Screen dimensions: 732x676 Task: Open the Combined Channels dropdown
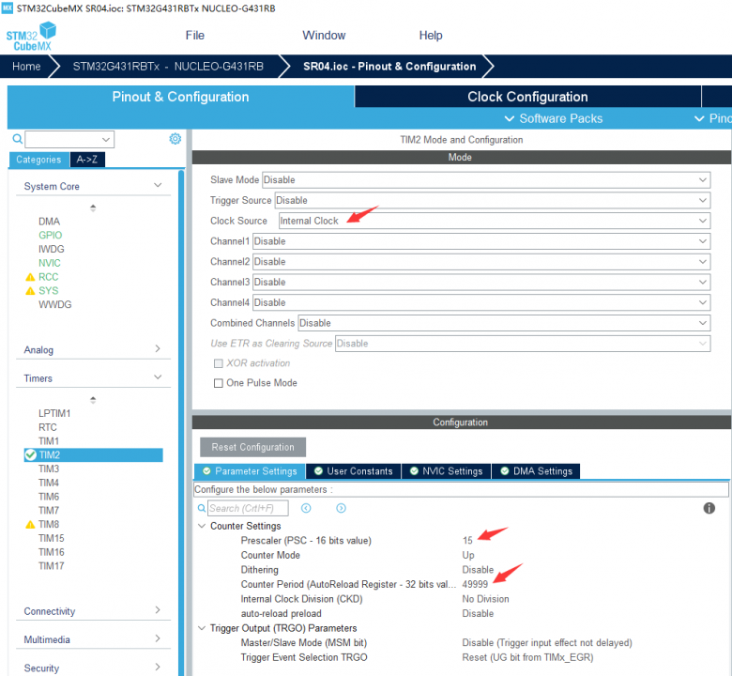click(504, 323)
